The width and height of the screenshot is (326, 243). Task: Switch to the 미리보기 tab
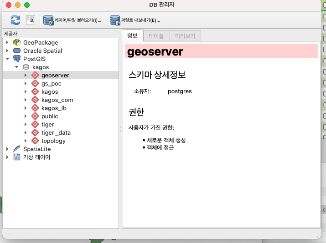pos(185,36)
